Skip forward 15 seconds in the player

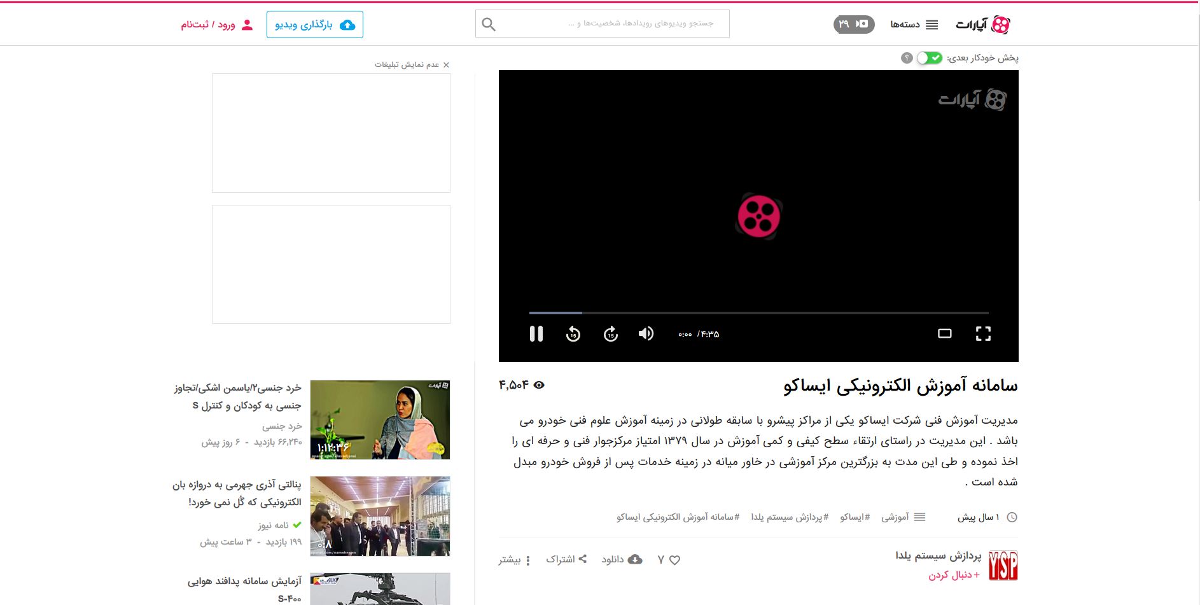pyautogui.click(x=611, y=334)
